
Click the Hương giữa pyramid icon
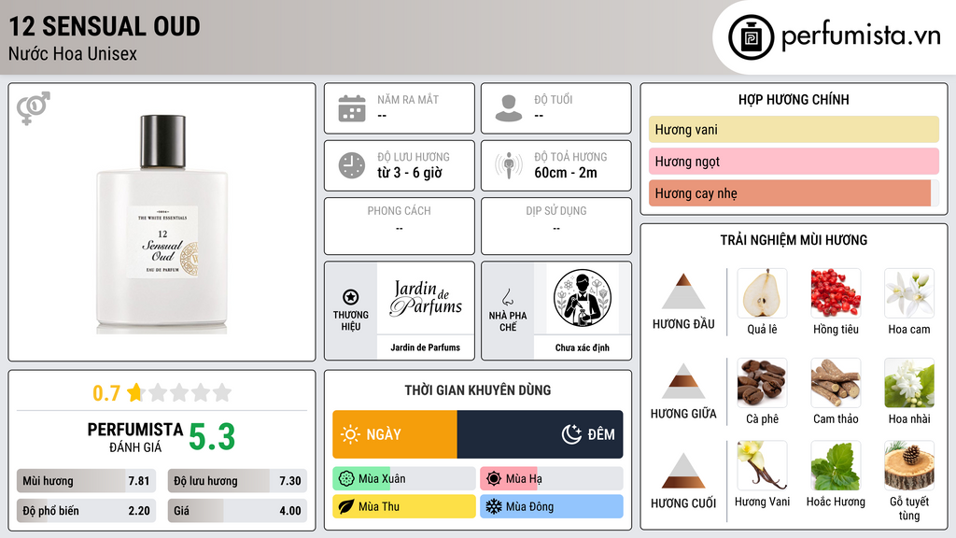coord(683,381)
